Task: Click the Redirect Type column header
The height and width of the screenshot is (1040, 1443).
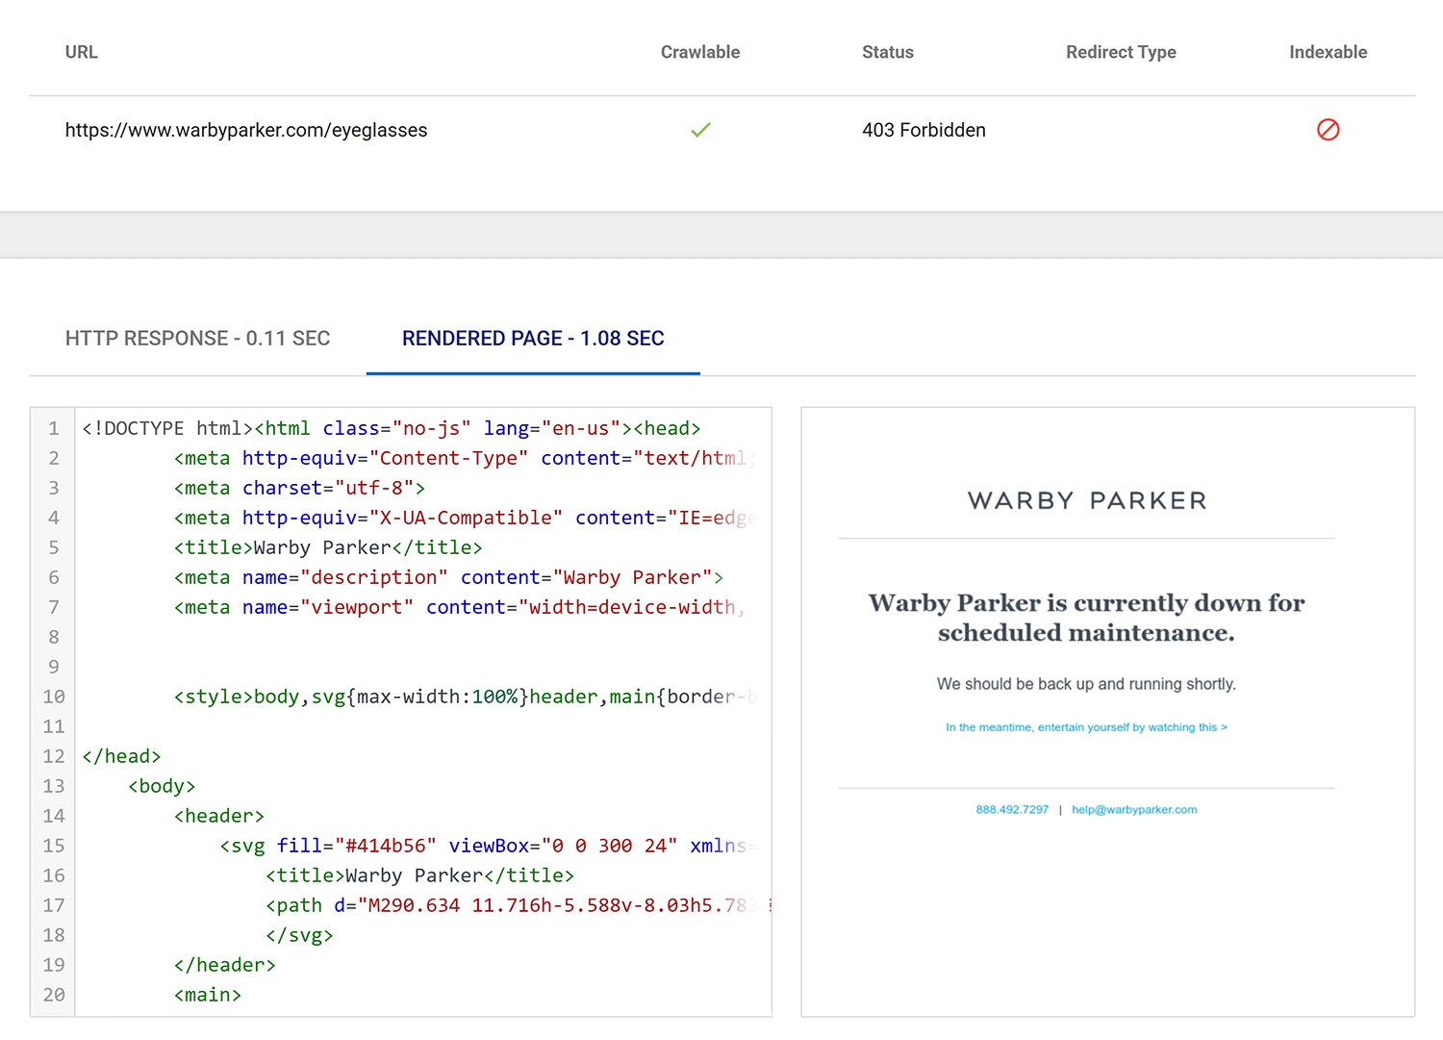Action: click(x=1121, y=52)
